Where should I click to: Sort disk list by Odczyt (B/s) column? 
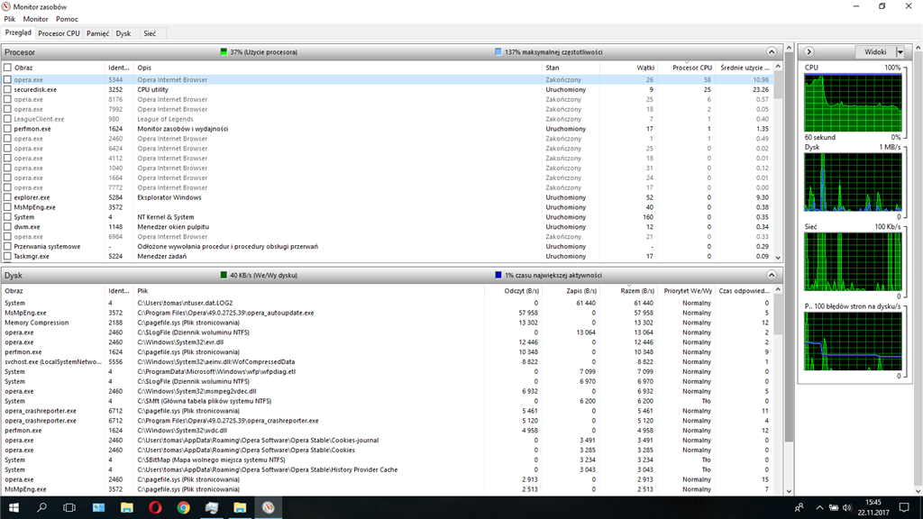click(513, 291)
